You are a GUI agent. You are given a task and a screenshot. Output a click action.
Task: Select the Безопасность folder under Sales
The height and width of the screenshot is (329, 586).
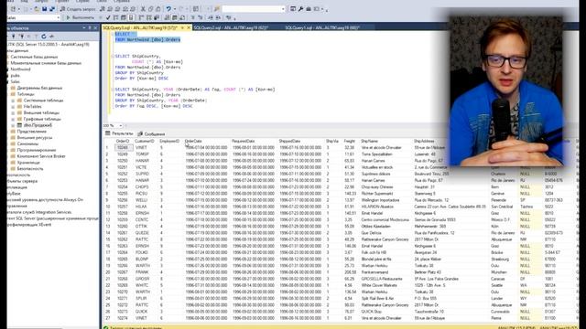coord(30,168)
